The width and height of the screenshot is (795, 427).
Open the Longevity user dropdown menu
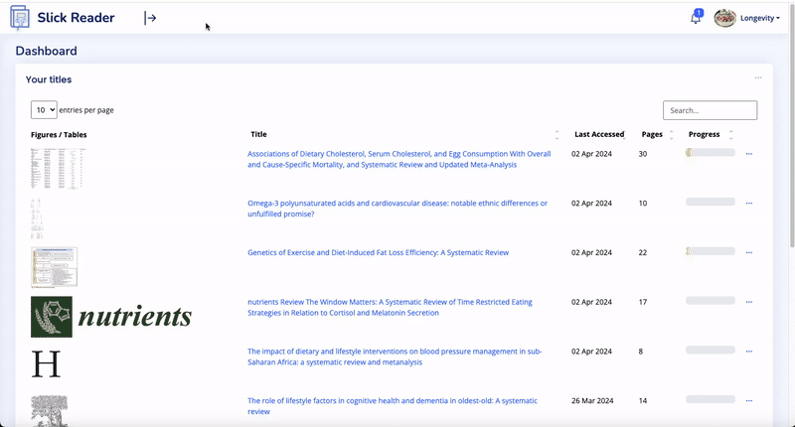[x=760, y=18]
